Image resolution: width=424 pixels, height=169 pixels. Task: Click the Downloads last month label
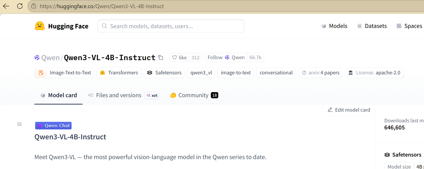pos(404,121)
